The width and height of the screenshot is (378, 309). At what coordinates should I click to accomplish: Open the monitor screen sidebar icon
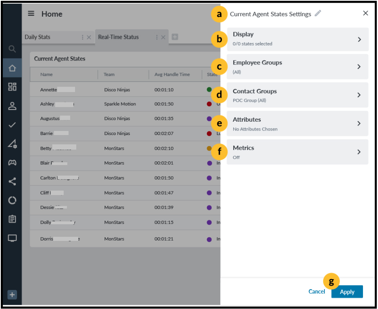[x=12, y=238]
